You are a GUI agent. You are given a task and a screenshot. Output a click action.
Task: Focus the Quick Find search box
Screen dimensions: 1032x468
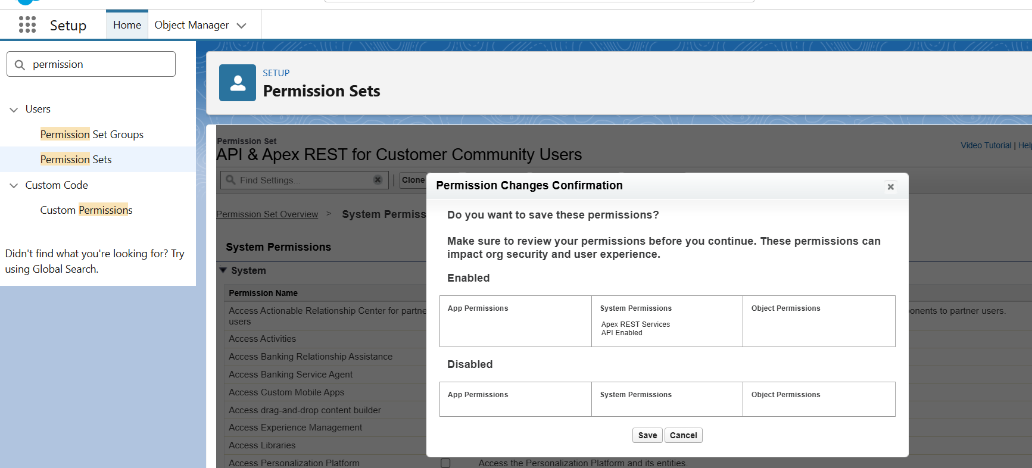[91, 64]
